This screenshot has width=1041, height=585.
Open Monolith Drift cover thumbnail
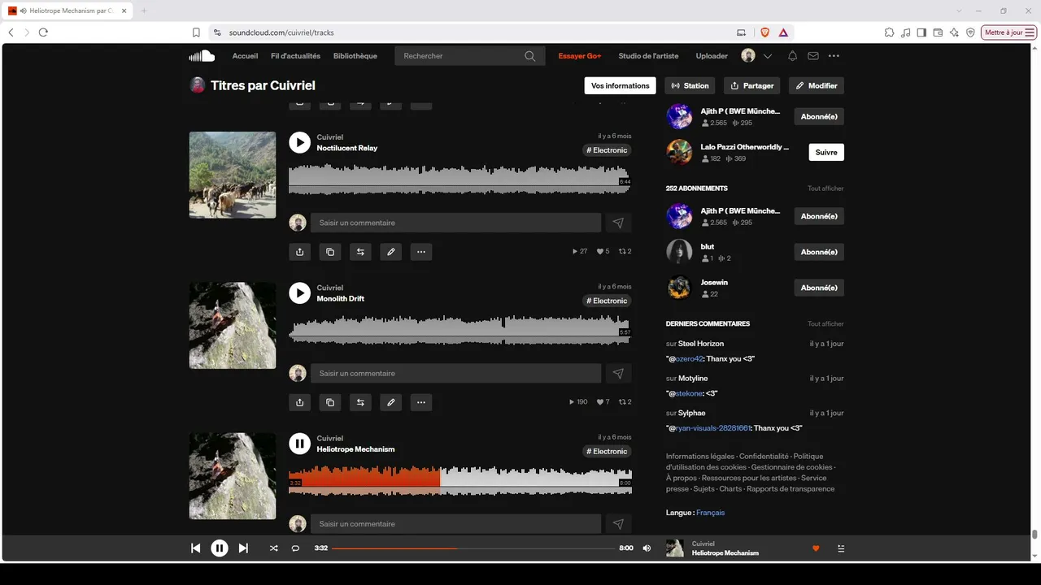point(233,325)
